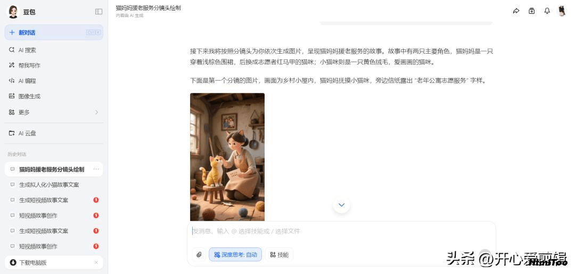Image resolution: width=575 pixels, height=274 pixels.
Task: Click the share arrow icon
Action: point(516,11)
